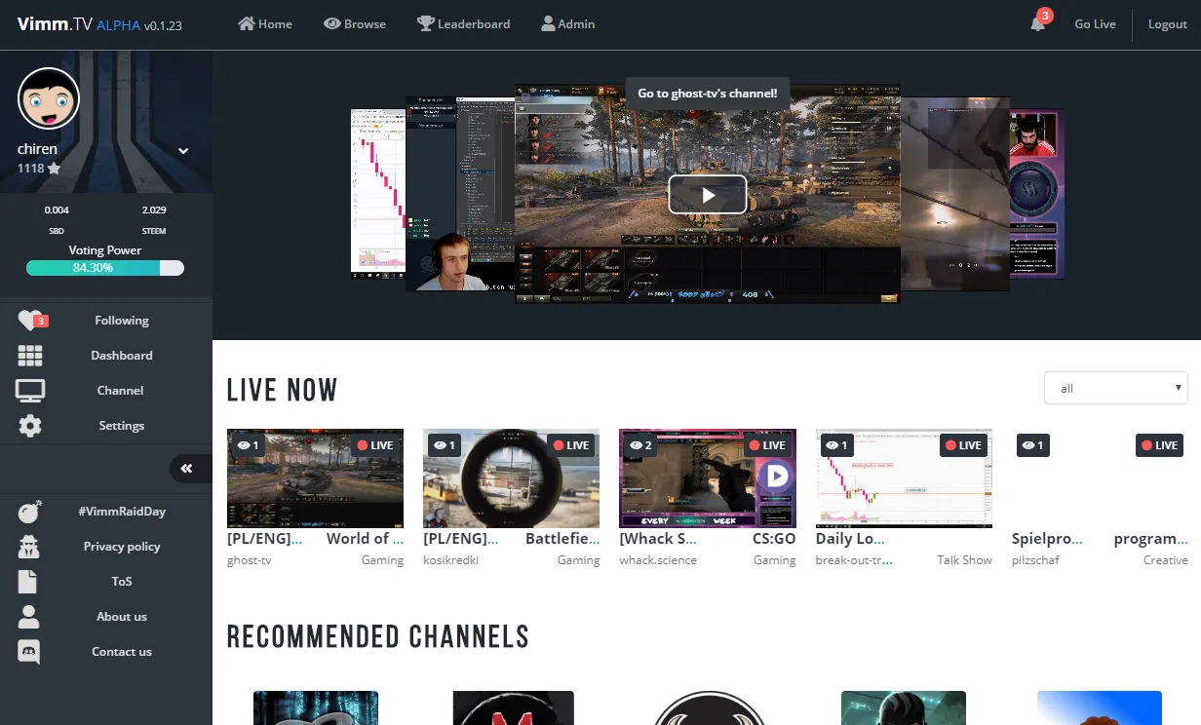Screen dimensions: 1201x725
Task: Click the Home house icon
Action: (247, 23)
